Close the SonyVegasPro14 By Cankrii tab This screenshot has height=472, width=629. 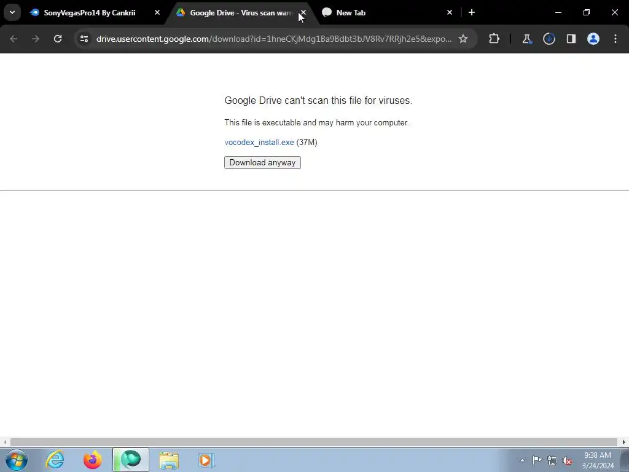click(x=157, y=13)
